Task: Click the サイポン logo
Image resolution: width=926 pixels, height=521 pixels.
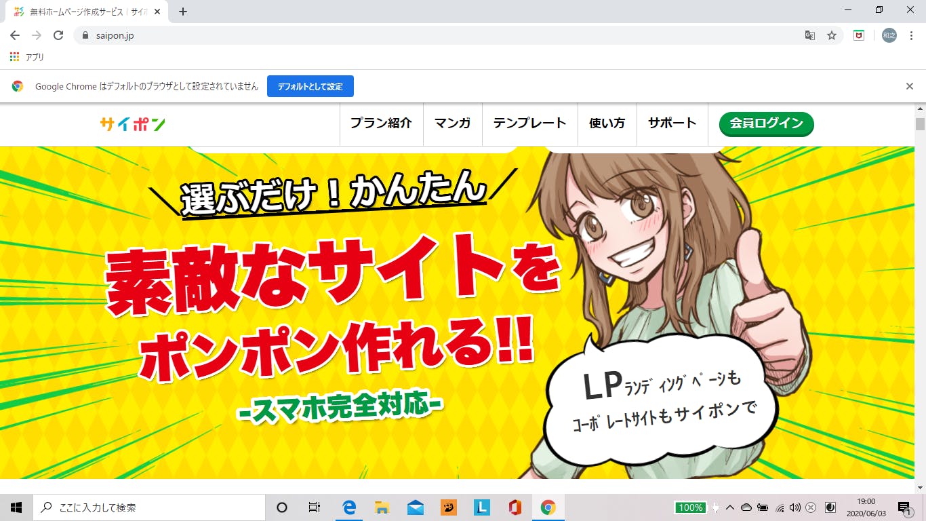Action: [x=132, y=123]
